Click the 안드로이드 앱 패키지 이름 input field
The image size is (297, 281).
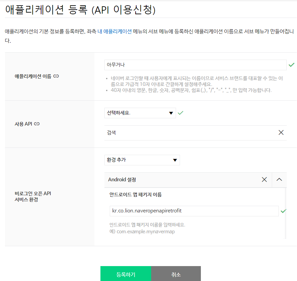point(194,211)
